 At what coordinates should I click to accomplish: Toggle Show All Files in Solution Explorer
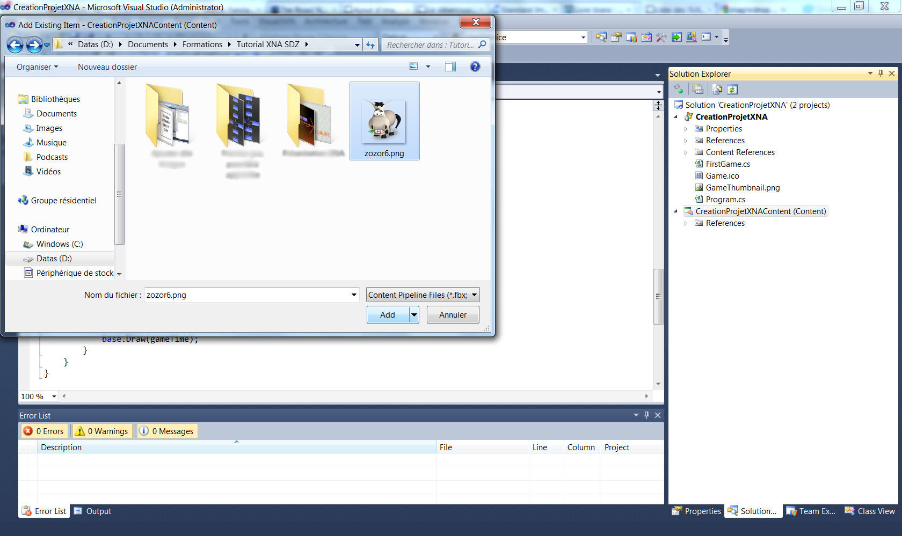click(x=717, y=89)
